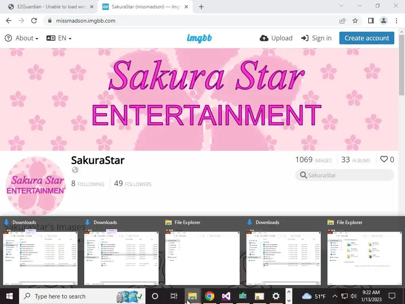
Task: Click the taskbar search box
Action: pos(82,296)
